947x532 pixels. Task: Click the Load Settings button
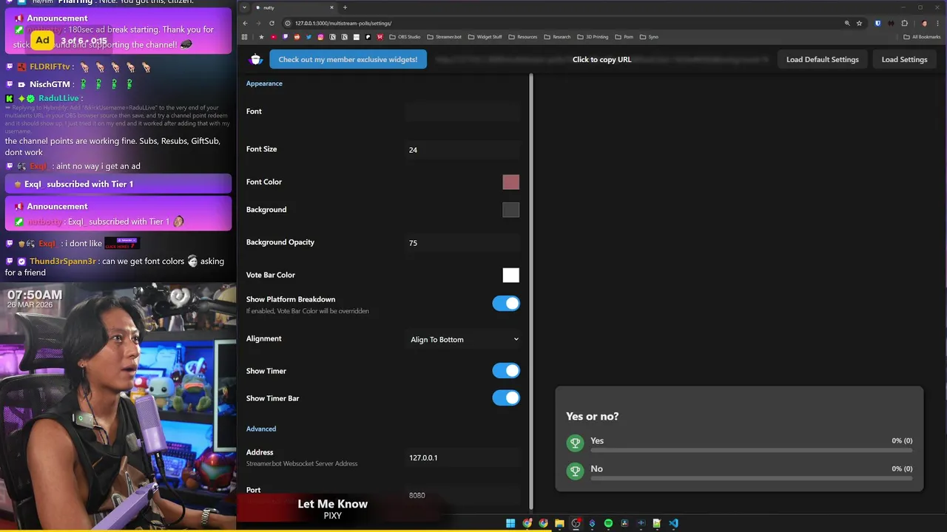pyautogui.click(x=904, y=59)
